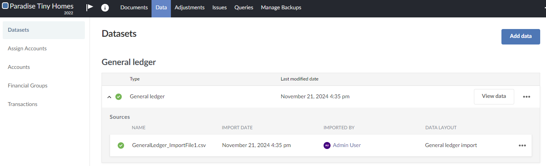Open the Queries tab

pos(244,8)
